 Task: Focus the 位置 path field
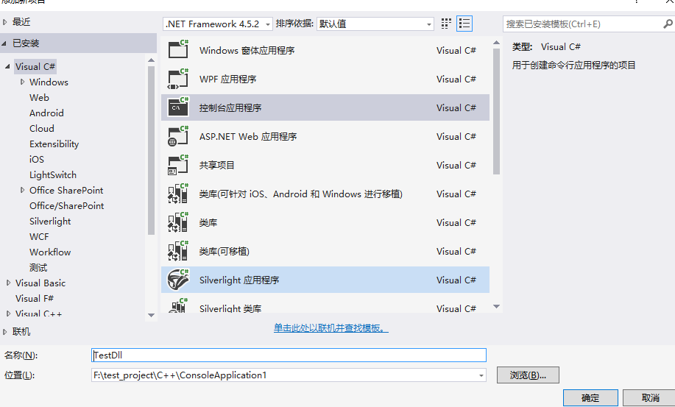coord(289,375)
